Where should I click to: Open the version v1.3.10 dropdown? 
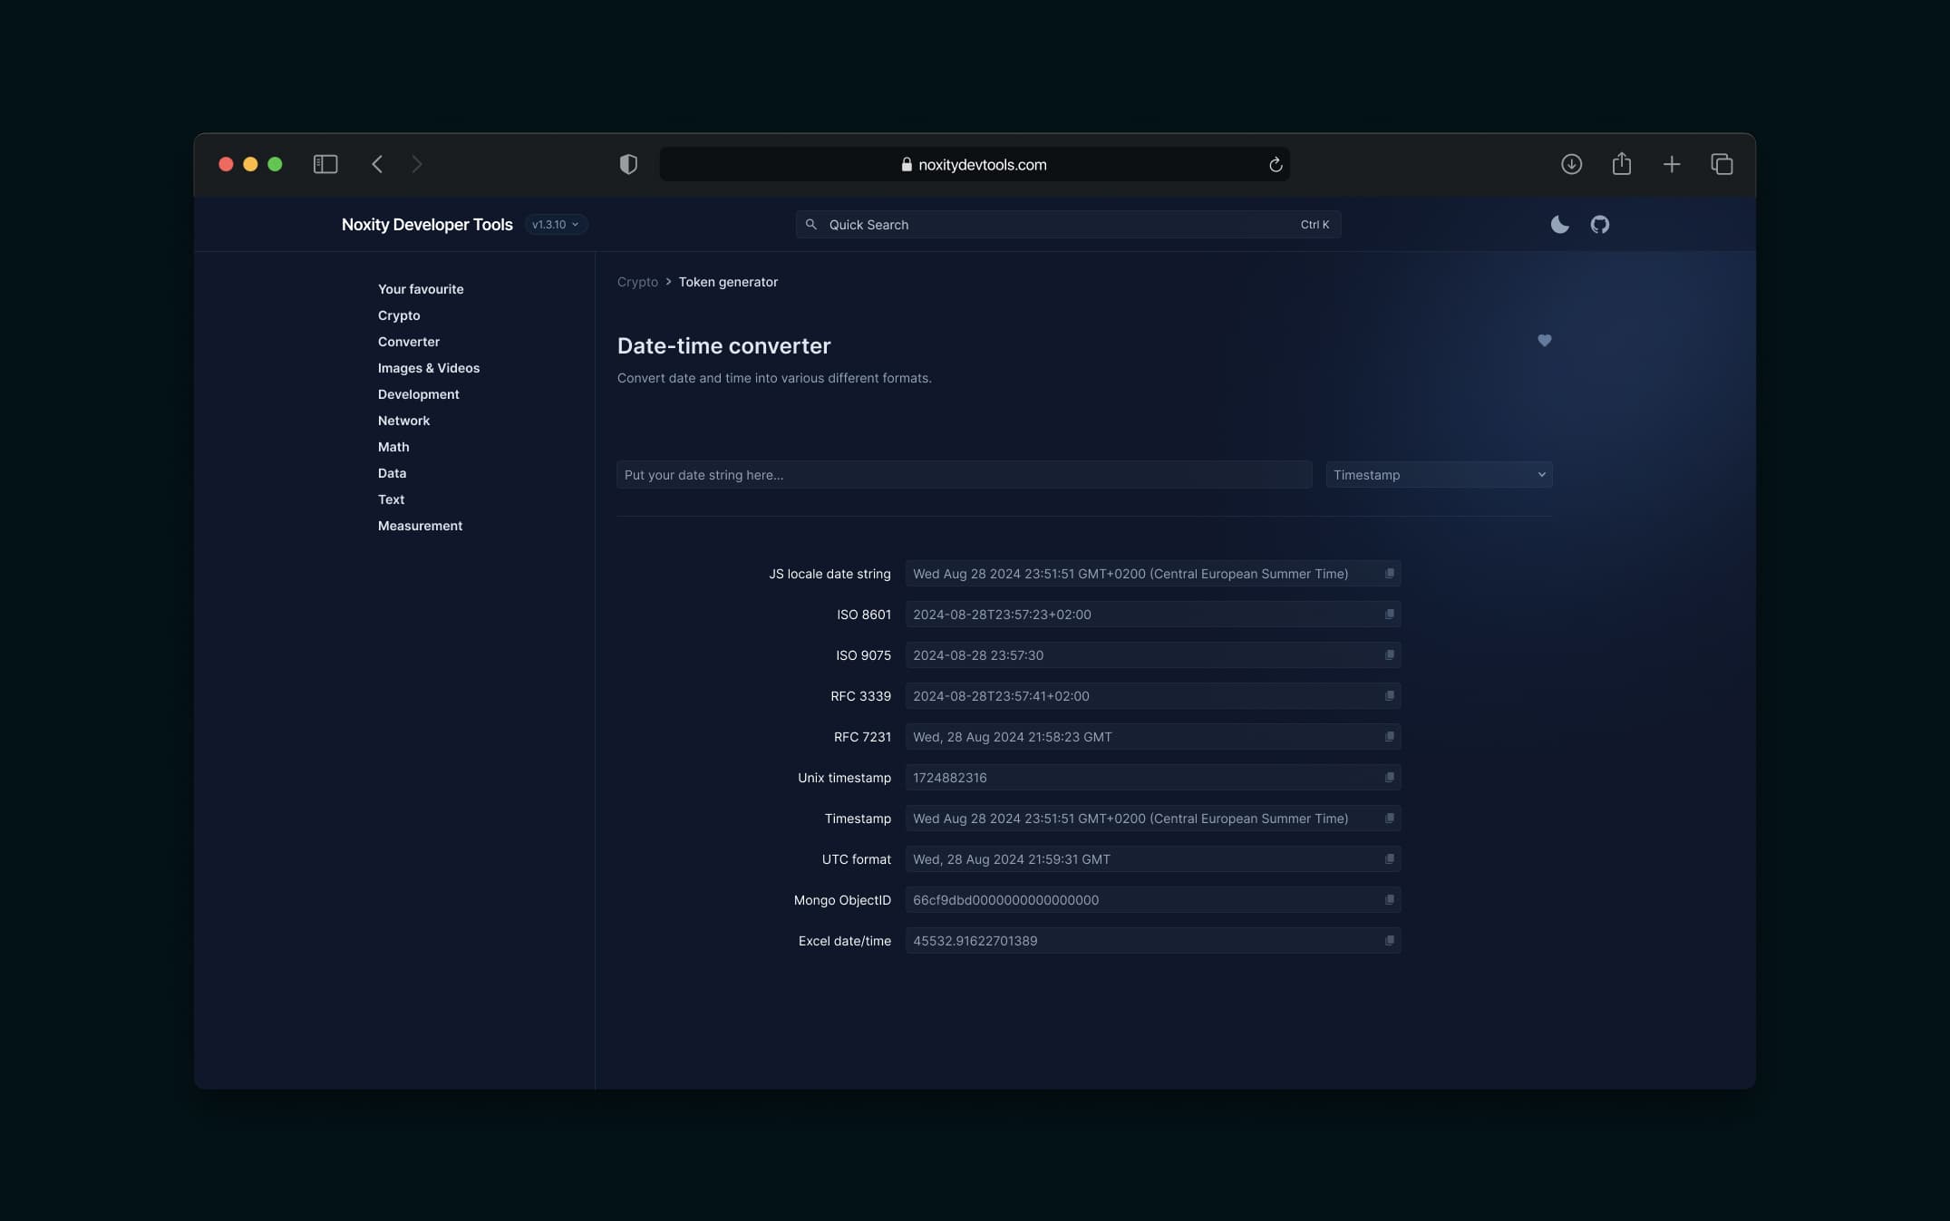click(x=556, y=225)
